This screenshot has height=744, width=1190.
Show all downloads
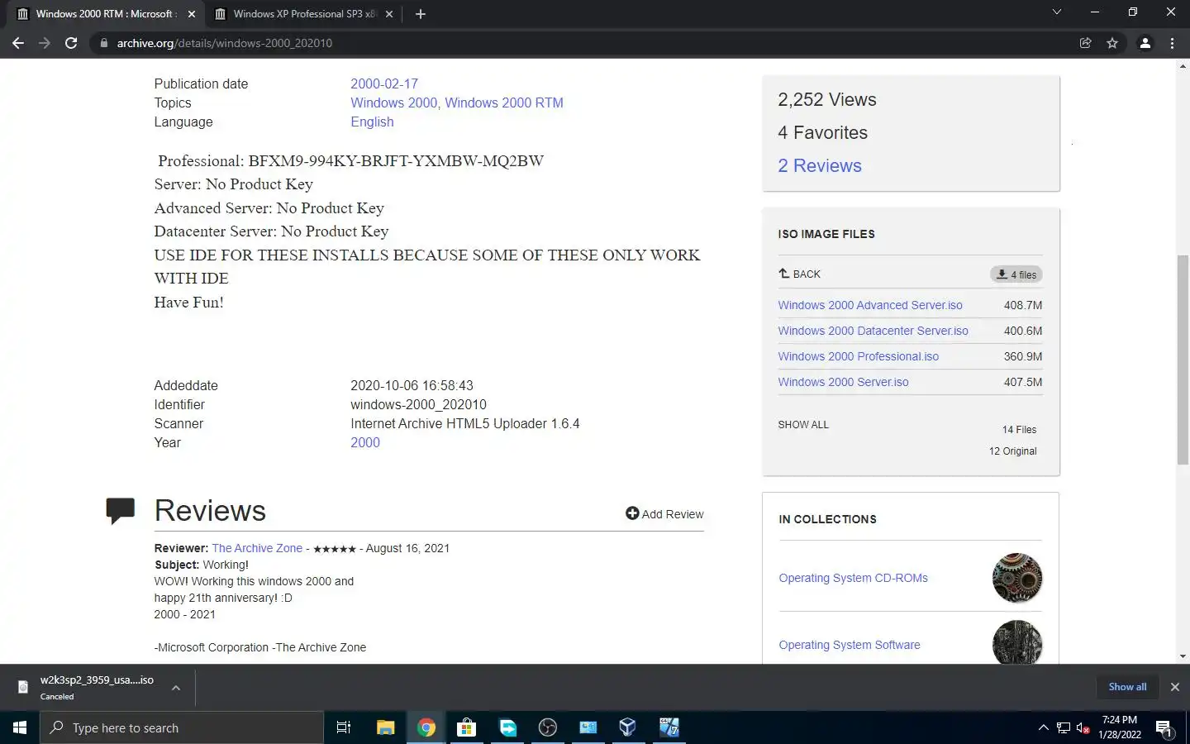point(1127,687)
